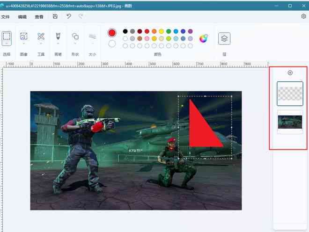Expand the selection options arrow
This screenshot has width=309, height=232.
pyautogui.click(x=7, y=43)
